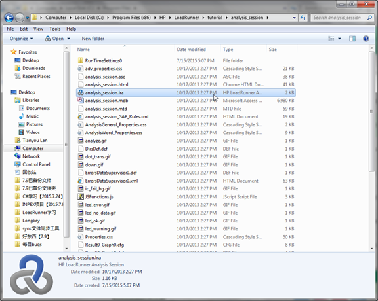
Task: Expand the Open button dropdown arrow
Action: point(68,39)
